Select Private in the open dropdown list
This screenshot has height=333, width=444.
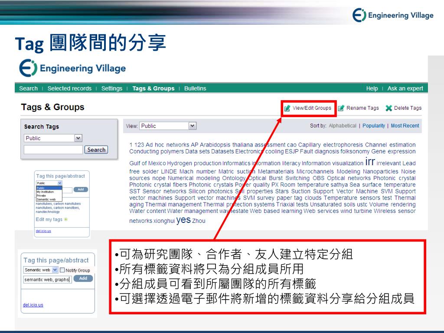41,196
